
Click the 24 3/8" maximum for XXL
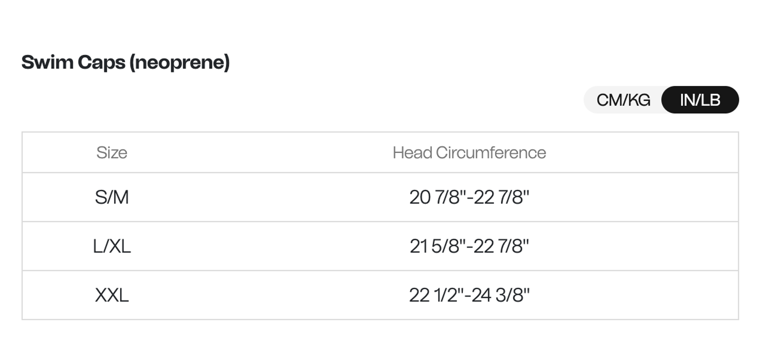501,295
